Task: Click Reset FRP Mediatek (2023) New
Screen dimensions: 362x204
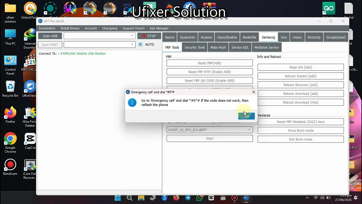Action: click(301, 122)
